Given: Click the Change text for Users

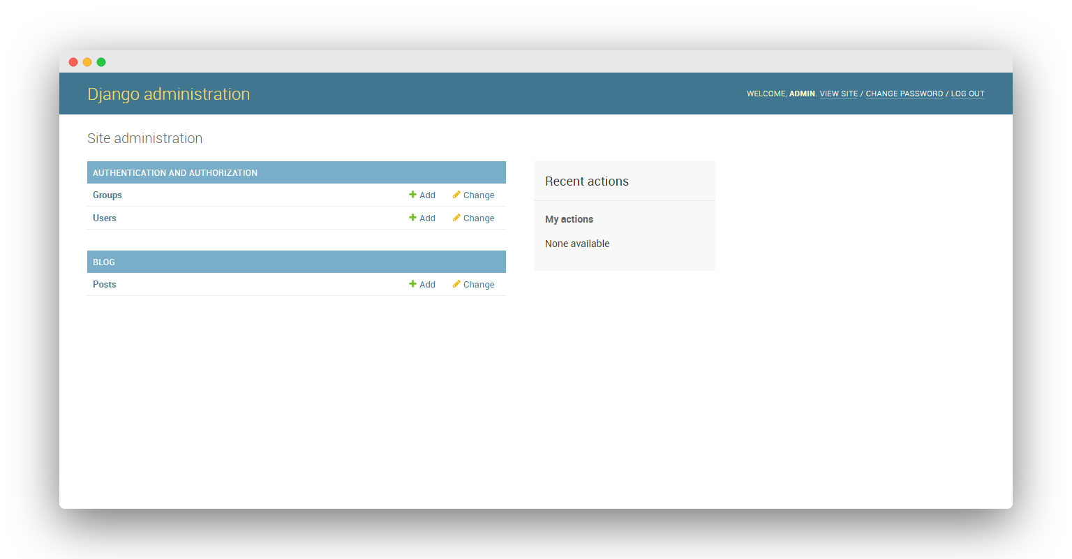Looking at the screenshot, I should click(x=479, y=218).
